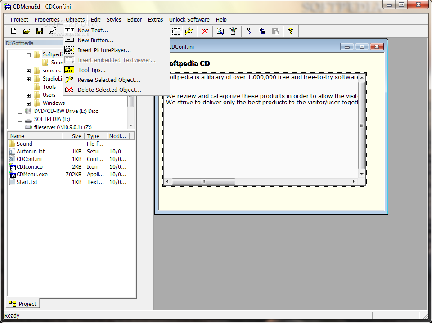Screen dimensions: 432x323
Task: Select the Sound folder in file list
Action: [24, 144]
